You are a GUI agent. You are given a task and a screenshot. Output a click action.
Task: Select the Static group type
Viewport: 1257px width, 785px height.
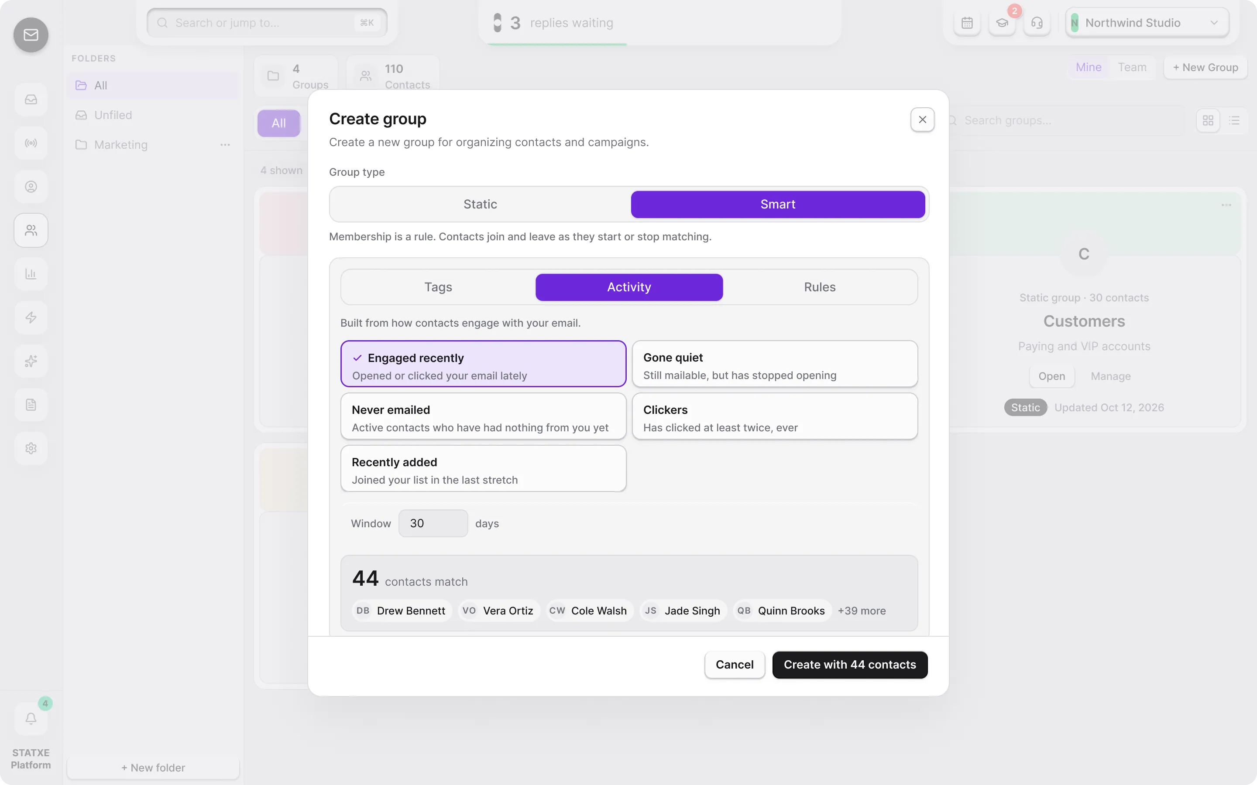(480, 204)
